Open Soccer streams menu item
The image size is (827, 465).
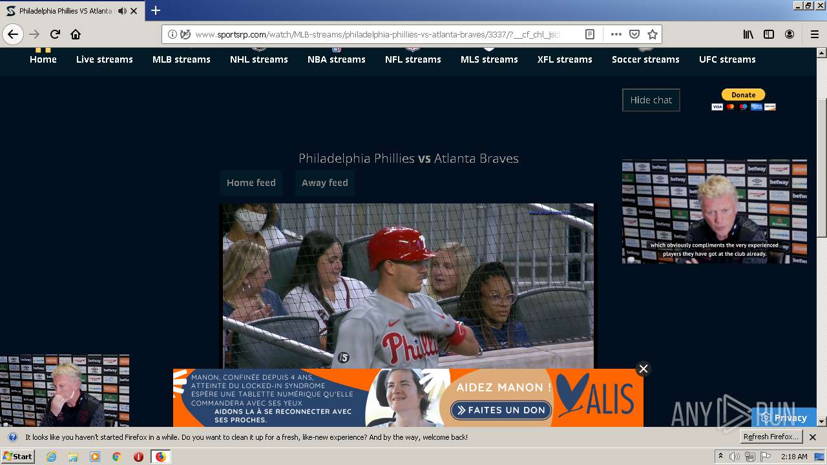[x=645, y=59]
